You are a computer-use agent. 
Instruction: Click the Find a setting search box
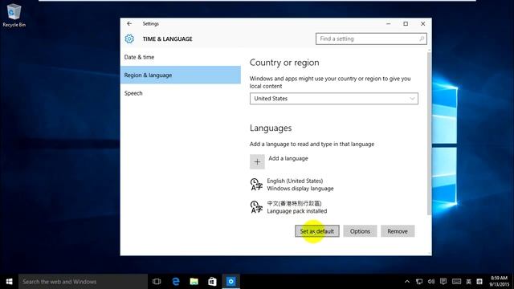pyautogui.click(x=371, y=39)
